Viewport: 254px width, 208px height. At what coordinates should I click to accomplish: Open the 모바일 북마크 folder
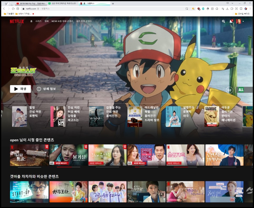[x=242, y=14]
